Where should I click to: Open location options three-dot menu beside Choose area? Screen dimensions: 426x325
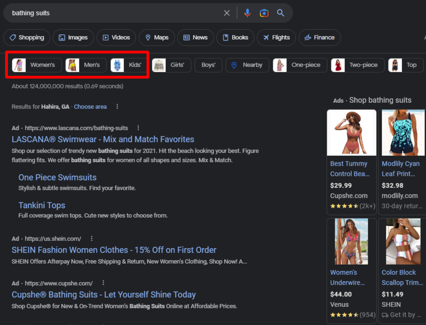[x=117, y=106]
